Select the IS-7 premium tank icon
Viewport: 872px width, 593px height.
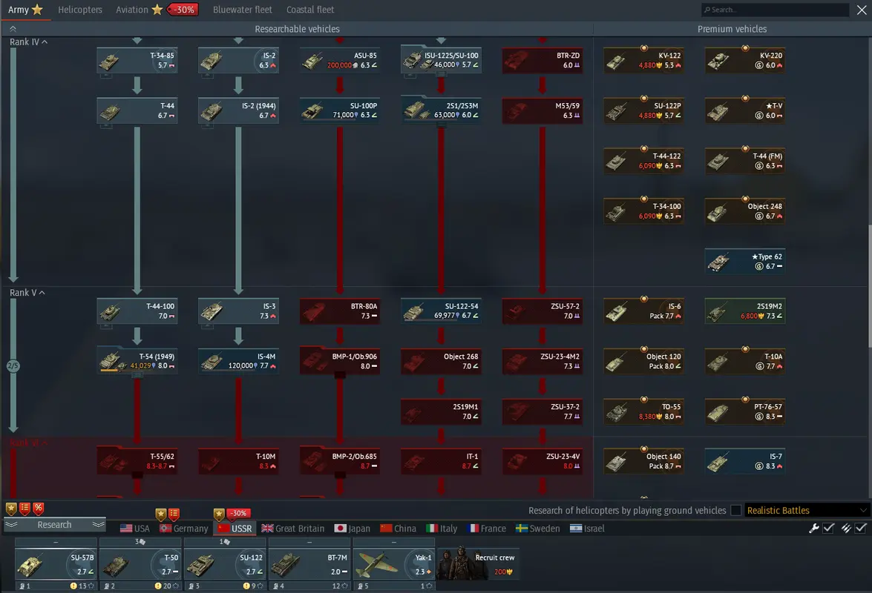click(744, 462)
